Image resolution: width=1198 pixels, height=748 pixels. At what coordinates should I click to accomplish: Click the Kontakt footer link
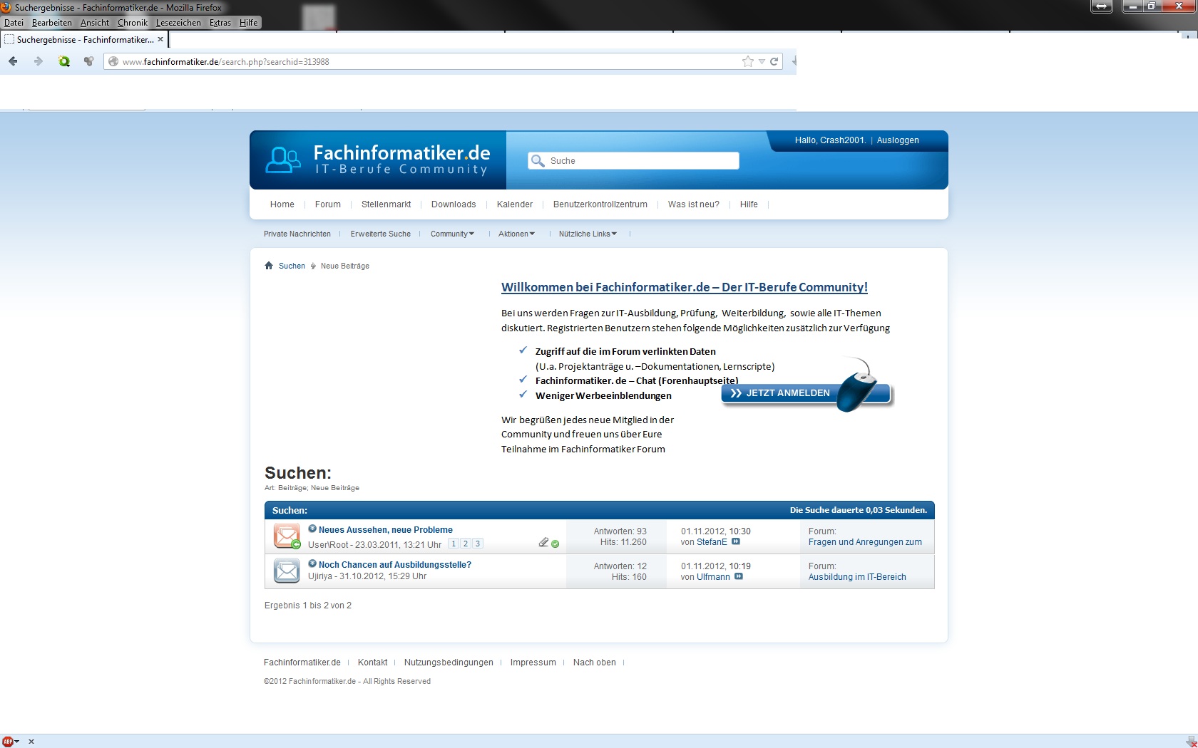(x=372, y=663)
